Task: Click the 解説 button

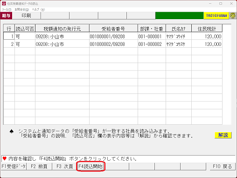Action: [x=223, y=135]
